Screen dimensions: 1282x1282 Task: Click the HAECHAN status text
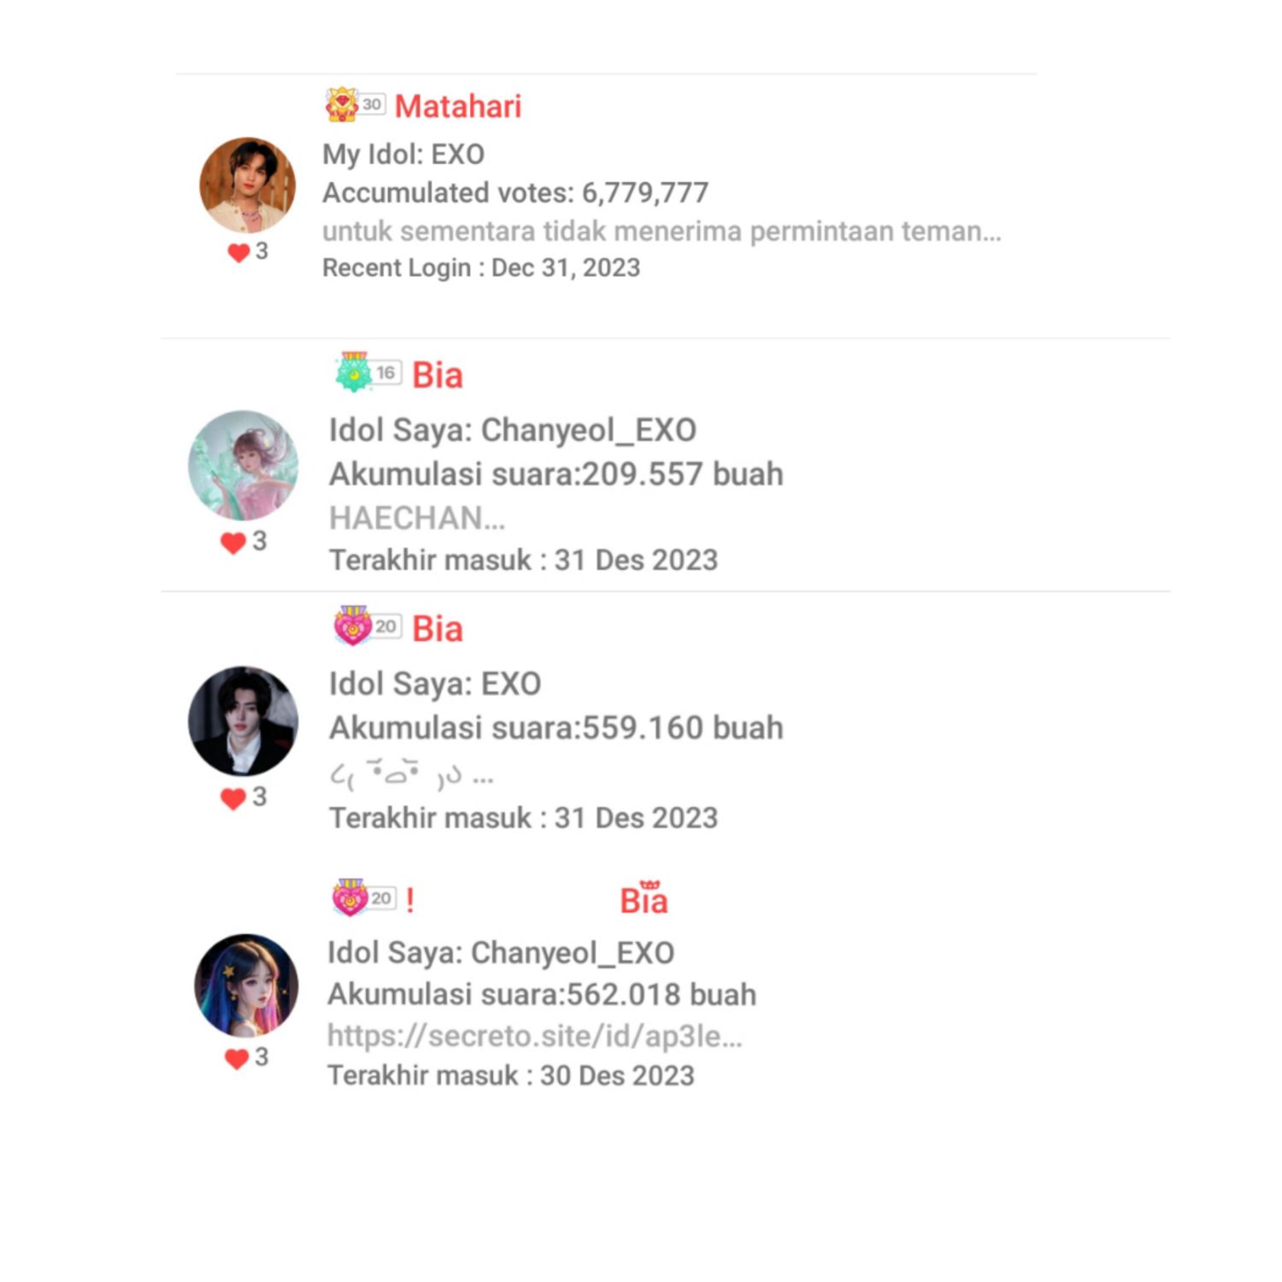pyautogui.click(x=417, y=518)
